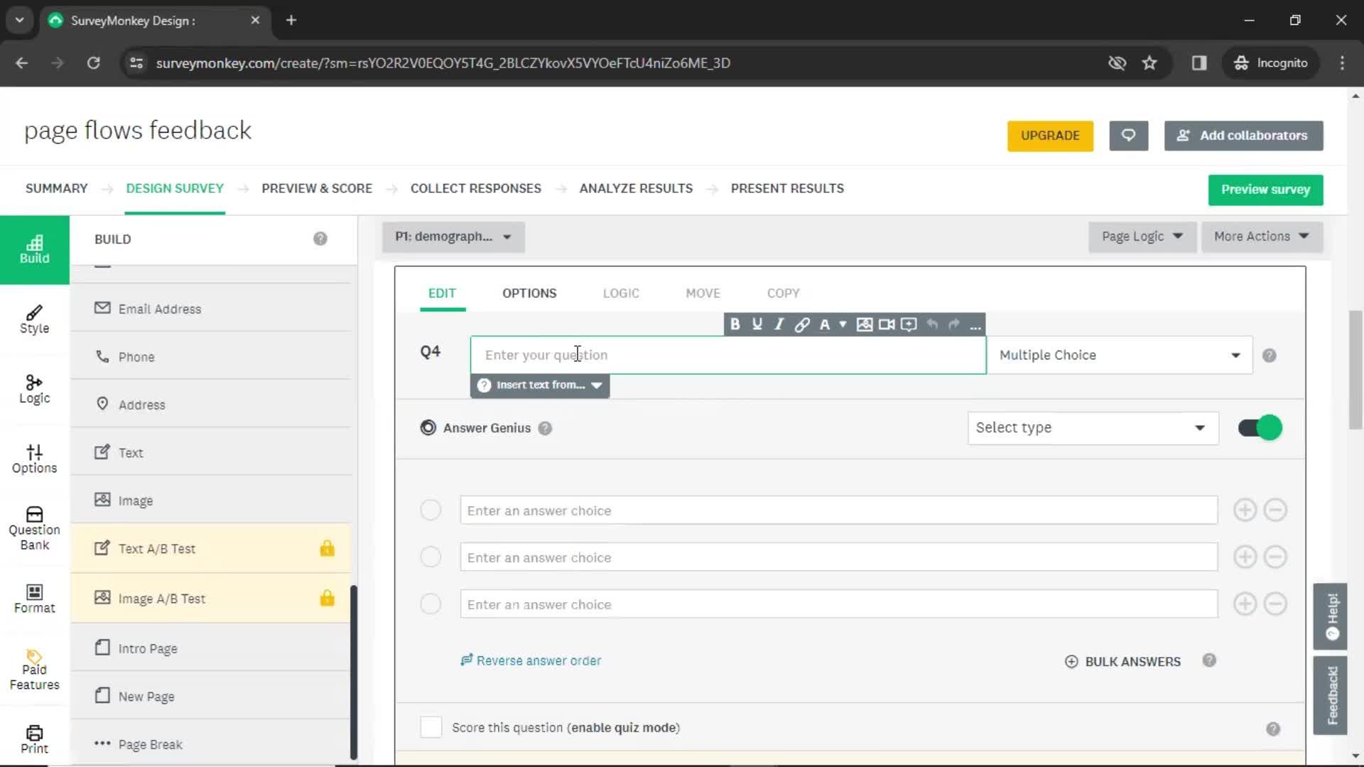
Task: Click the Undo icon
Action: pos(933,324)
